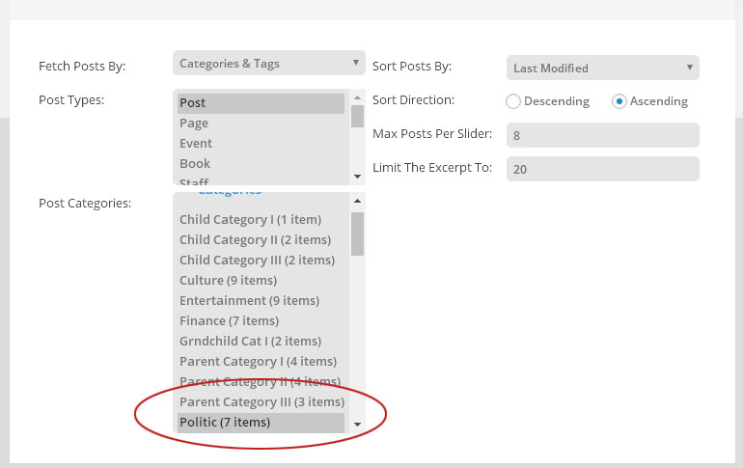This screenshot has height=468, width=743.
Task: Click the Post Types scrollbar thumb
Action: click(357, 116)
